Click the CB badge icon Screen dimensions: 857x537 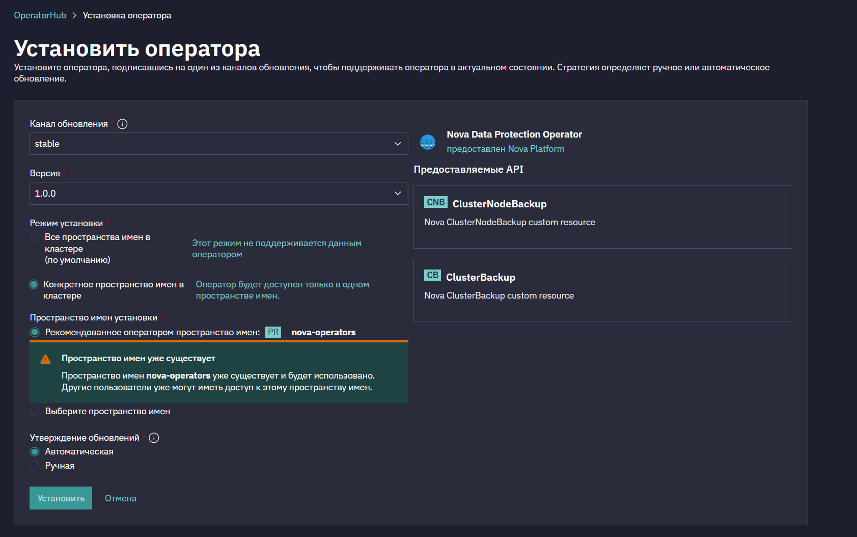click(x=432, y=275)
